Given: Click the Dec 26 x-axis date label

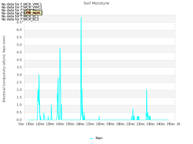Looking at the screenshot, I should pyautogui.click(x=175, y=124).
